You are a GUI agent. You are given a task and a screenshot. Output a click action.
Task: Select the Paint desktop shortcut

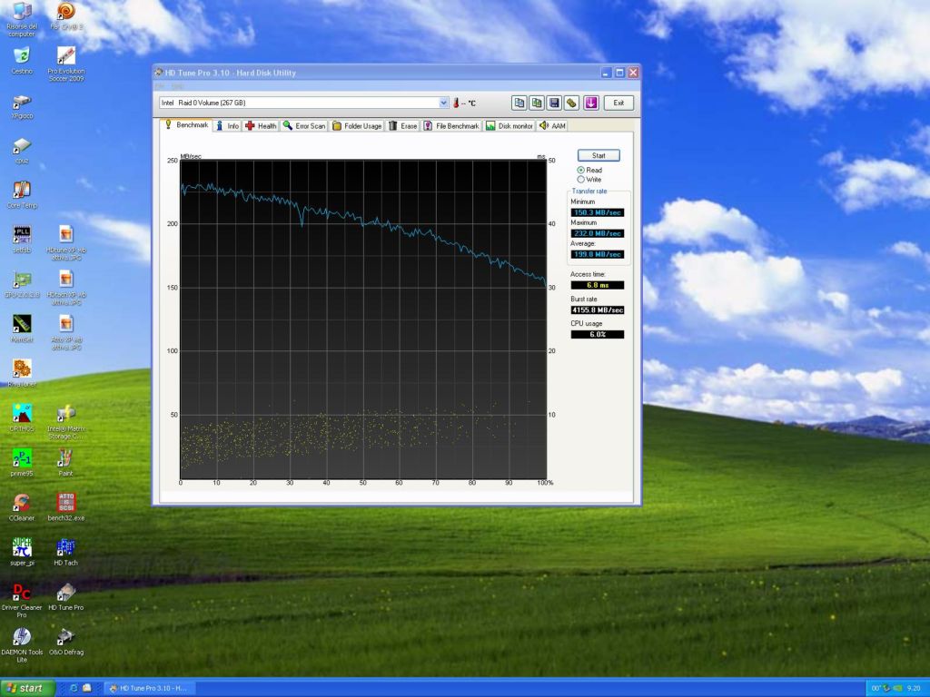pos(65,463)
